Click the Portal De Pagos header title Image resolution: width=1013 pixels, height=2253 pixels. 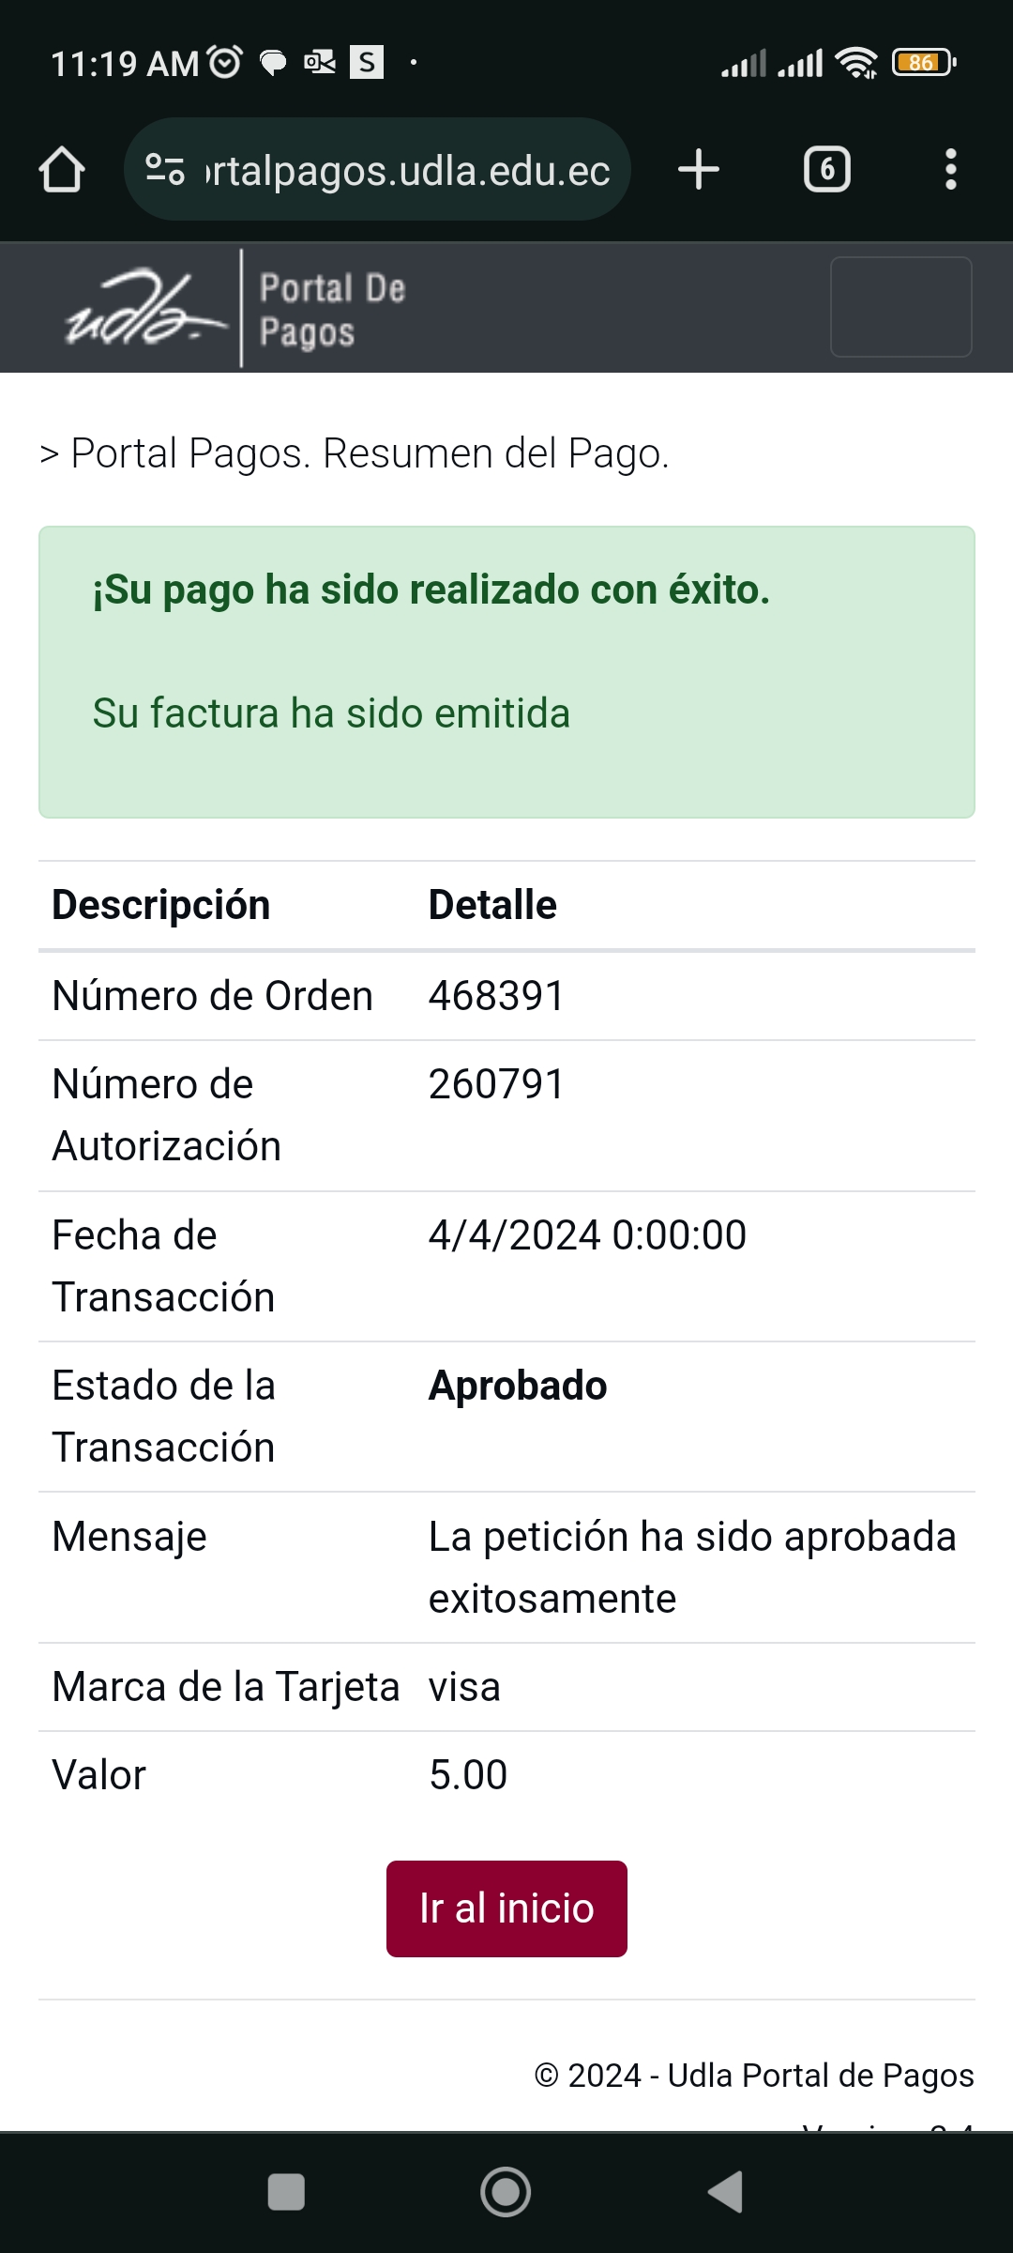click(x=331, y=310)
